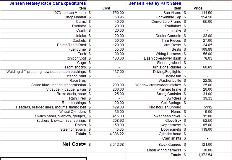Click the 3,012.68 net cost value
The width and height of the screenshot is (232, 160).
(106, 144)
